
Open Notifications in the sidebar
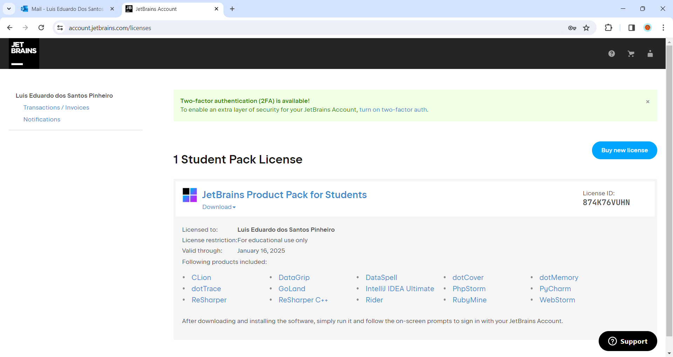pos(42,119)
